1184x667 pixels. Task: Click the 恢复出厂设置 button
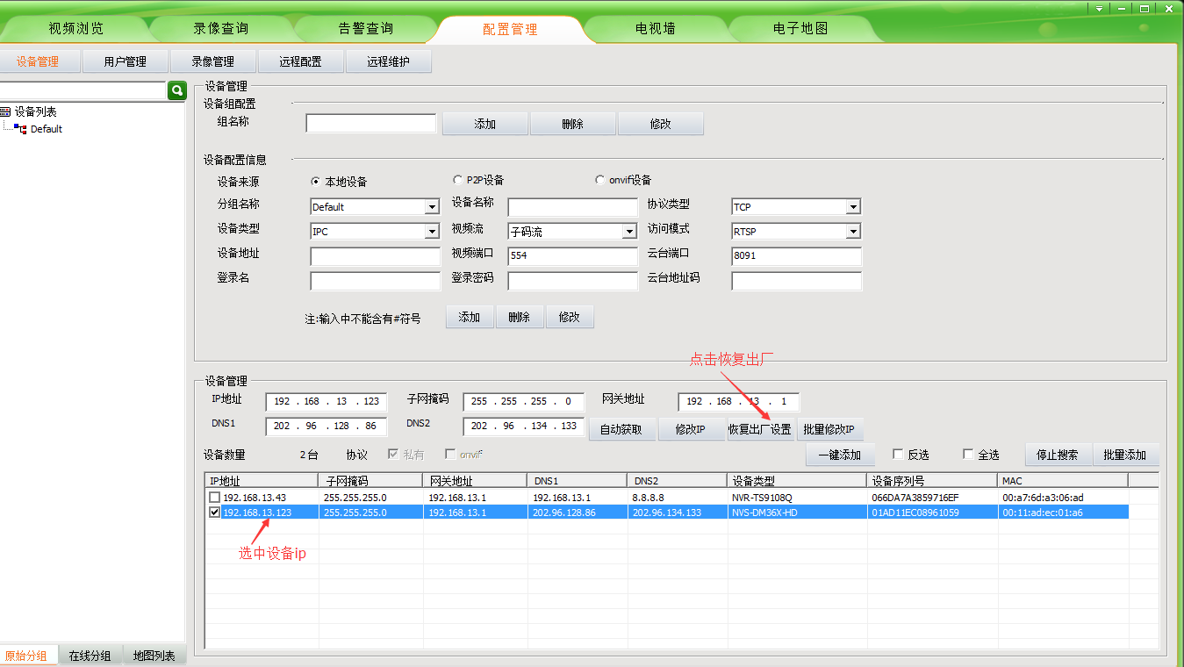759,430
